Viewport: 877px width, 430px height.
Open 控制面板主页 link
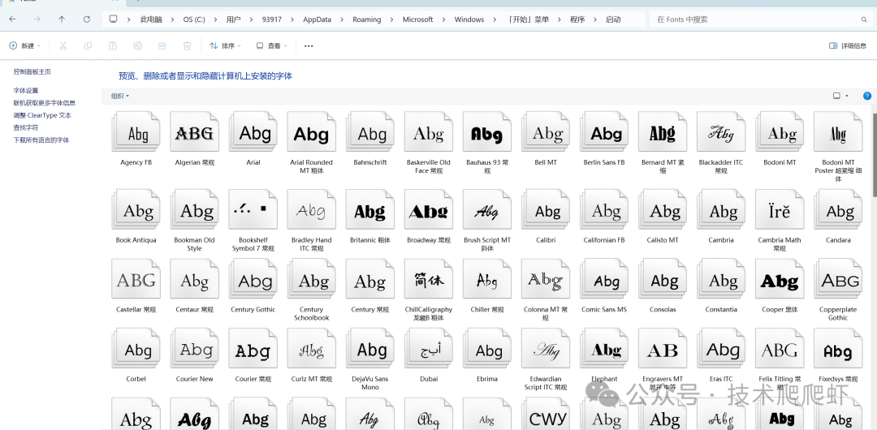[x=32, y=72]
